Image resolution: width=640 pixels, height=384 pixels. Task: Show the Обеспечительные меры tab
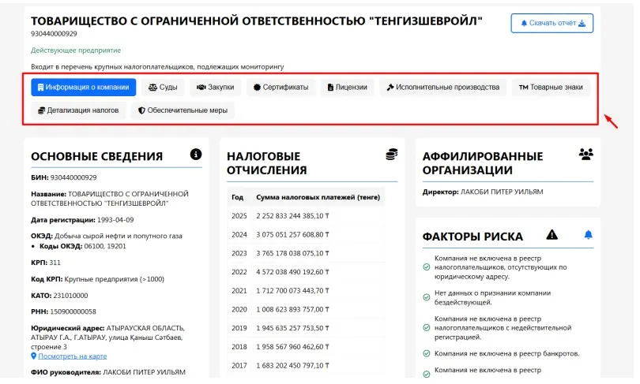pos(183,110)
